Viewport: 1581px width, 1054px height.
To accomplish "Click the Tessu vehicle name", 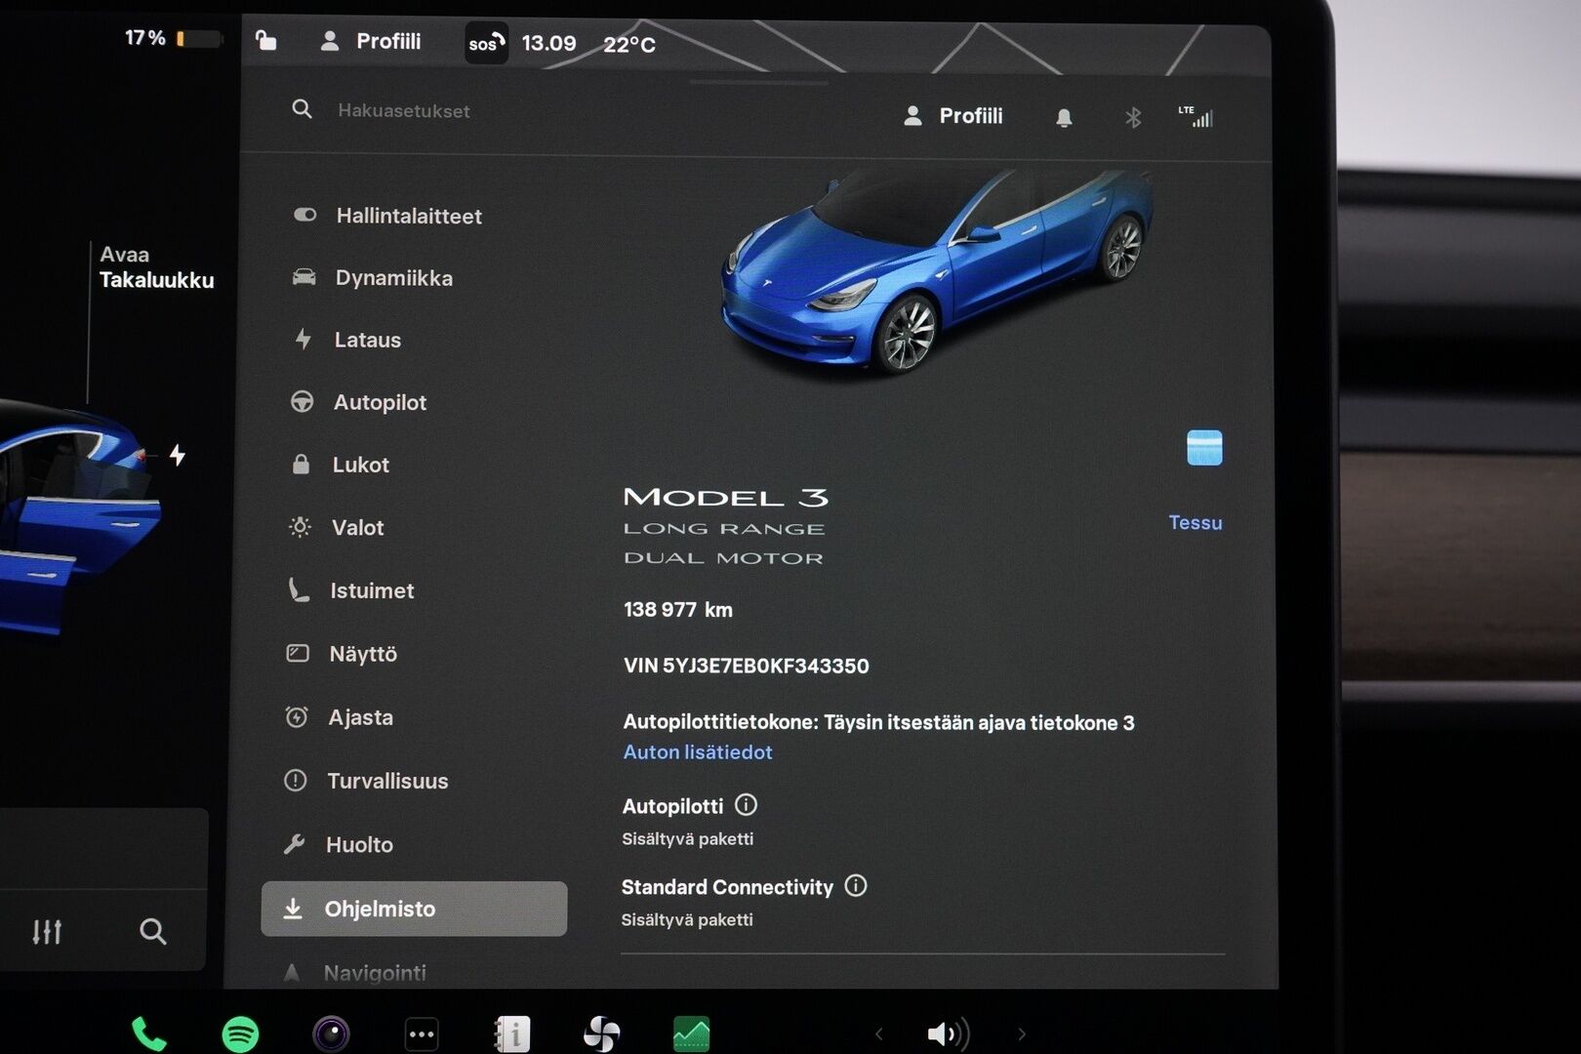I will click(1195, 523).
